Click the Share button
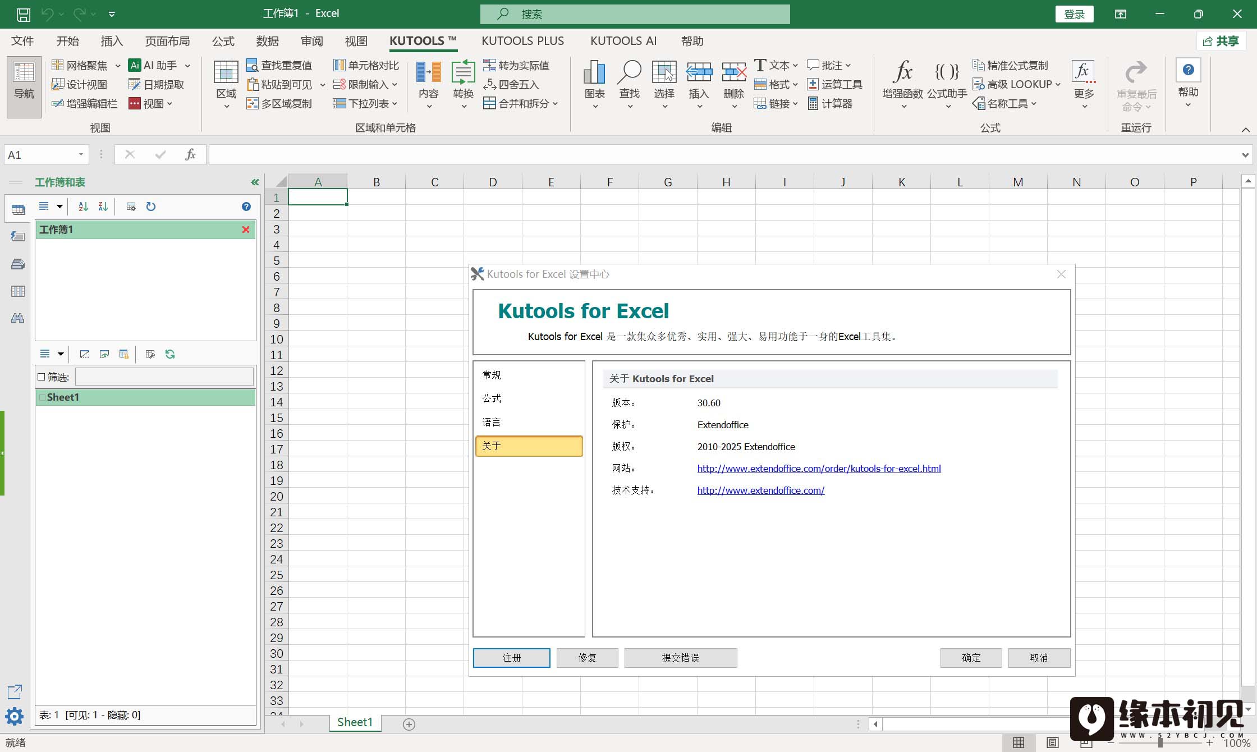This screenshot has width=1257, height=752. click(1221, 41)
